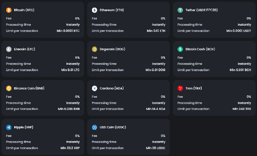This screenshot has height=156, width=257.
Task: Click the 0% fee value in Ethereum card
Action: (163, 18)
